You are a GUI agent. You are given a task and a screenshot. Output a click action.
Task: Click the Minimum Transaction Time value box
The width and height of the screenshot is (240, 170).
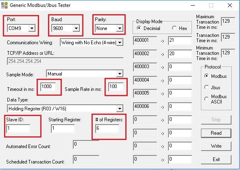point(228,53)
